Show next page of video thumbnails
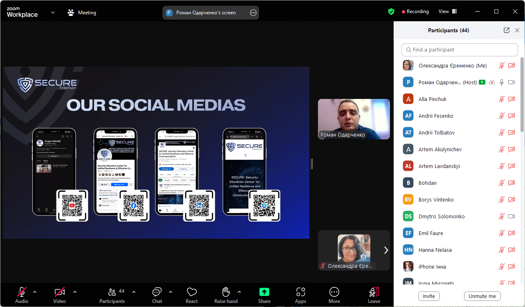 pyautogui.click(x=385, y=250)
